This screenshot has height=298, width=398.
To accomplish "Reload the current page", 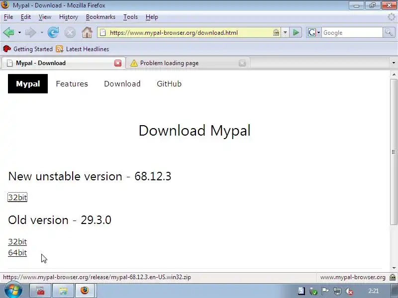I will pos(53,32).
